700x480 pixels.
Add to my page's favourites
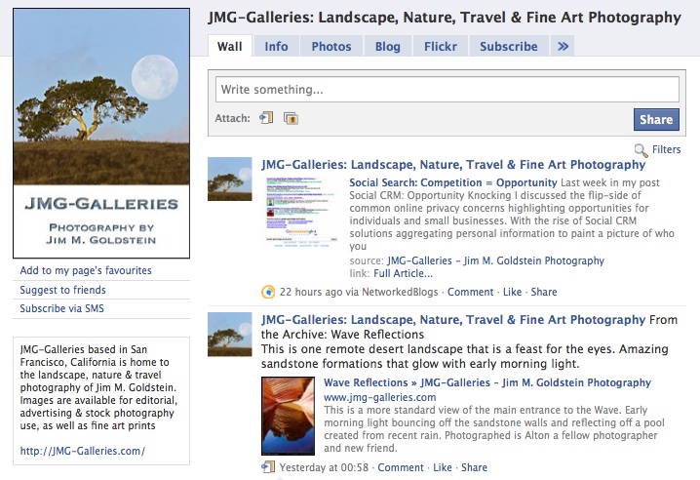click(86, 270)
